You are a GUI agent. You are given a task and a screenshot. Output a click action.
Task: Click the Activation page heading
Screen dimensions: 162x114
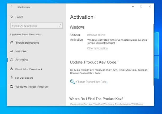pyautogui.click(x=82, y=17)
